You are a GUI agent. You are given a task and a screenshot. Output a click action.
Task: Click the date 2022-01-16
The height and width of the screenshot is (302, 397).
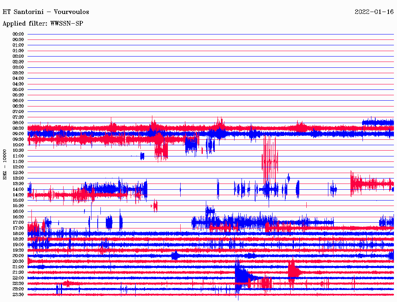point(374,12)
